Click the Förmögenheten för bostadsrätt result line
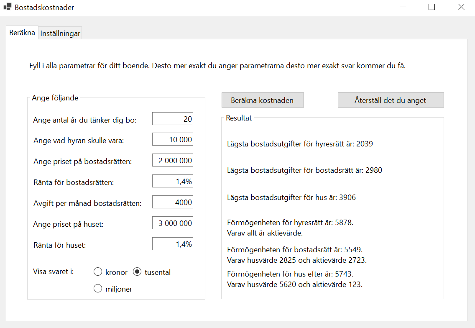The width and height of the screenshot is (475, 328). tap(294, 250)
